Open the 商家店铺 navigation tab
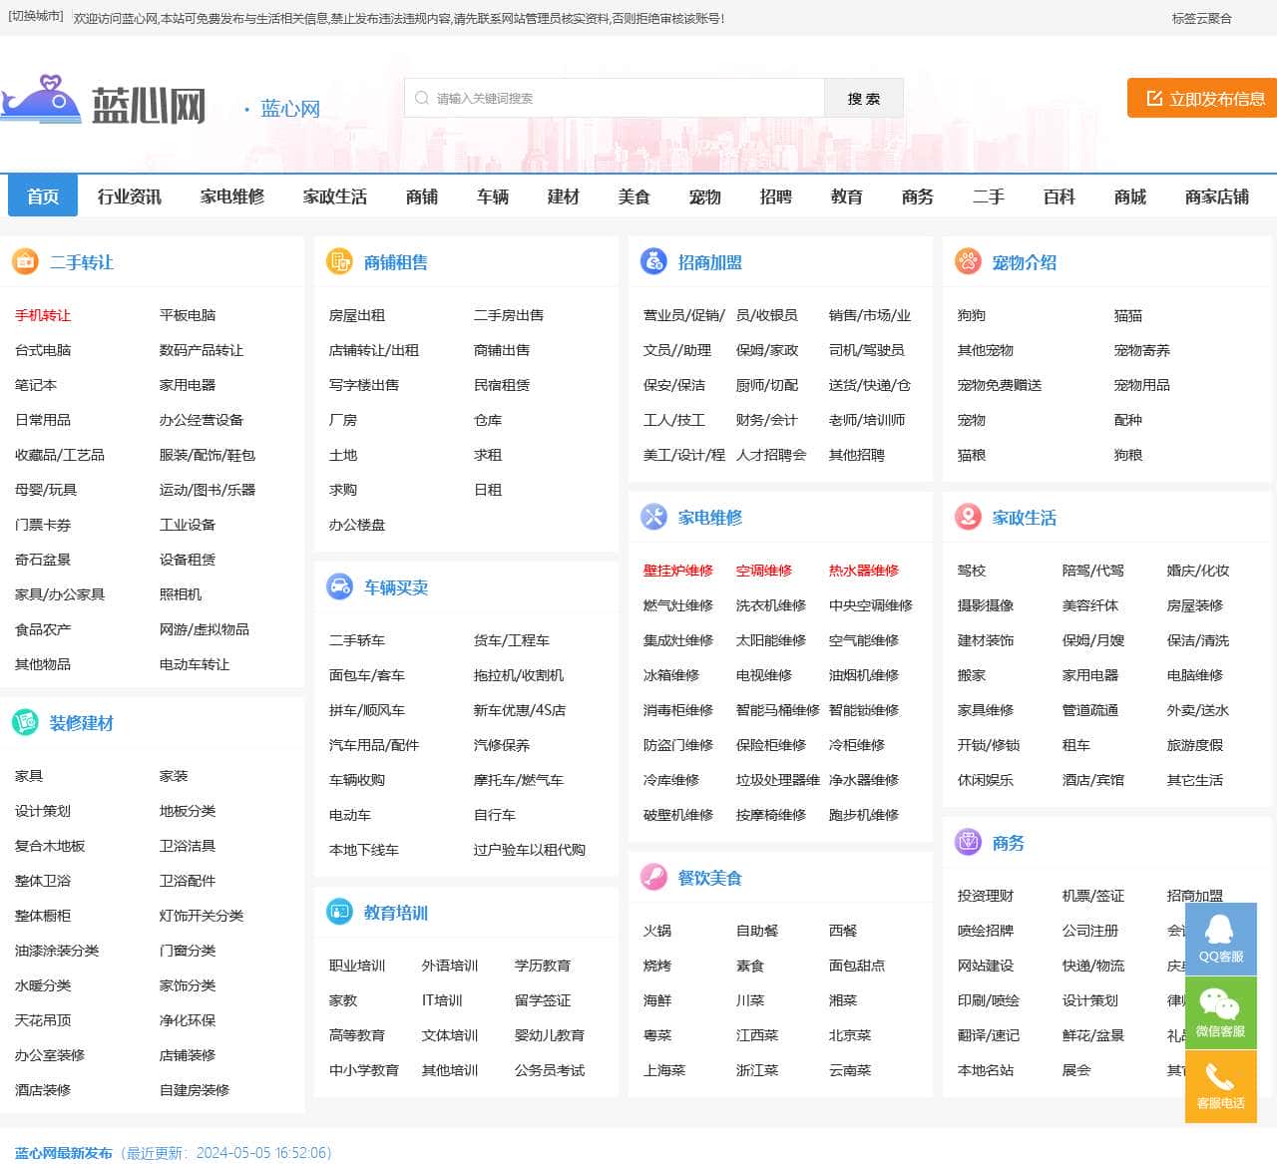1277x1164 pixels. coord(1216,196)
